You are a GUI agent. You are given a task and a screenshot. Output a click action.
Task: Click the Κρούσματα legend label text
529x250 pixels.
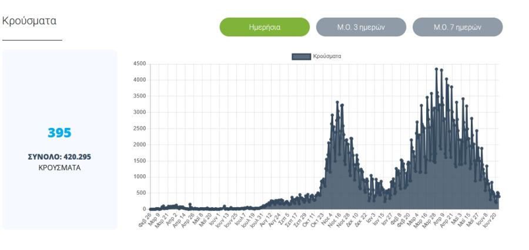tap(327, 56)
